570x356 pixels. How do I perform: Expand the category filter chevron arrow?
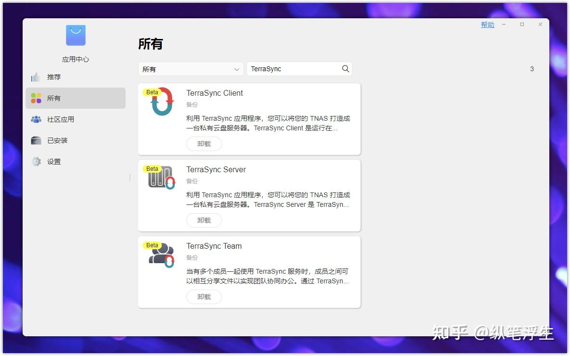tap(236, 69)
